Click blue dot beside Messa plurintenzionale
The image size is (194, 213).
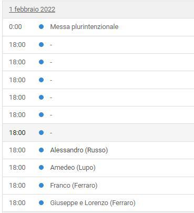(41, 27)
